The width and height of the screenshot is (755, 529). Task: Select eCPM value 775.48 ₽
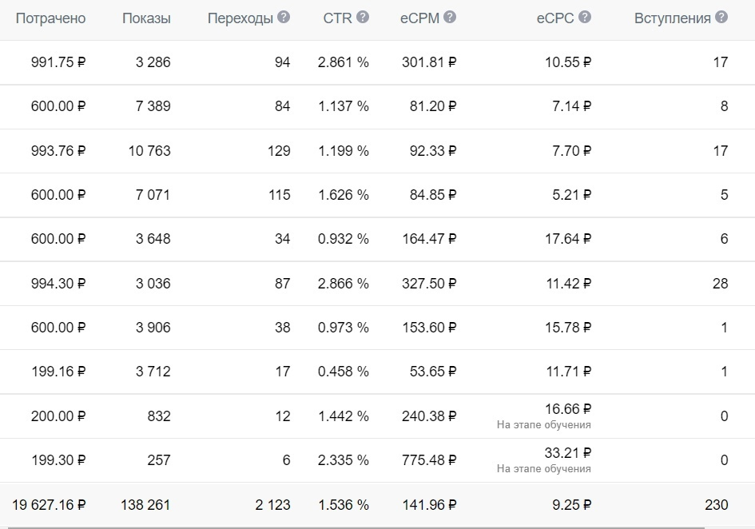click(x=429, y=460)
